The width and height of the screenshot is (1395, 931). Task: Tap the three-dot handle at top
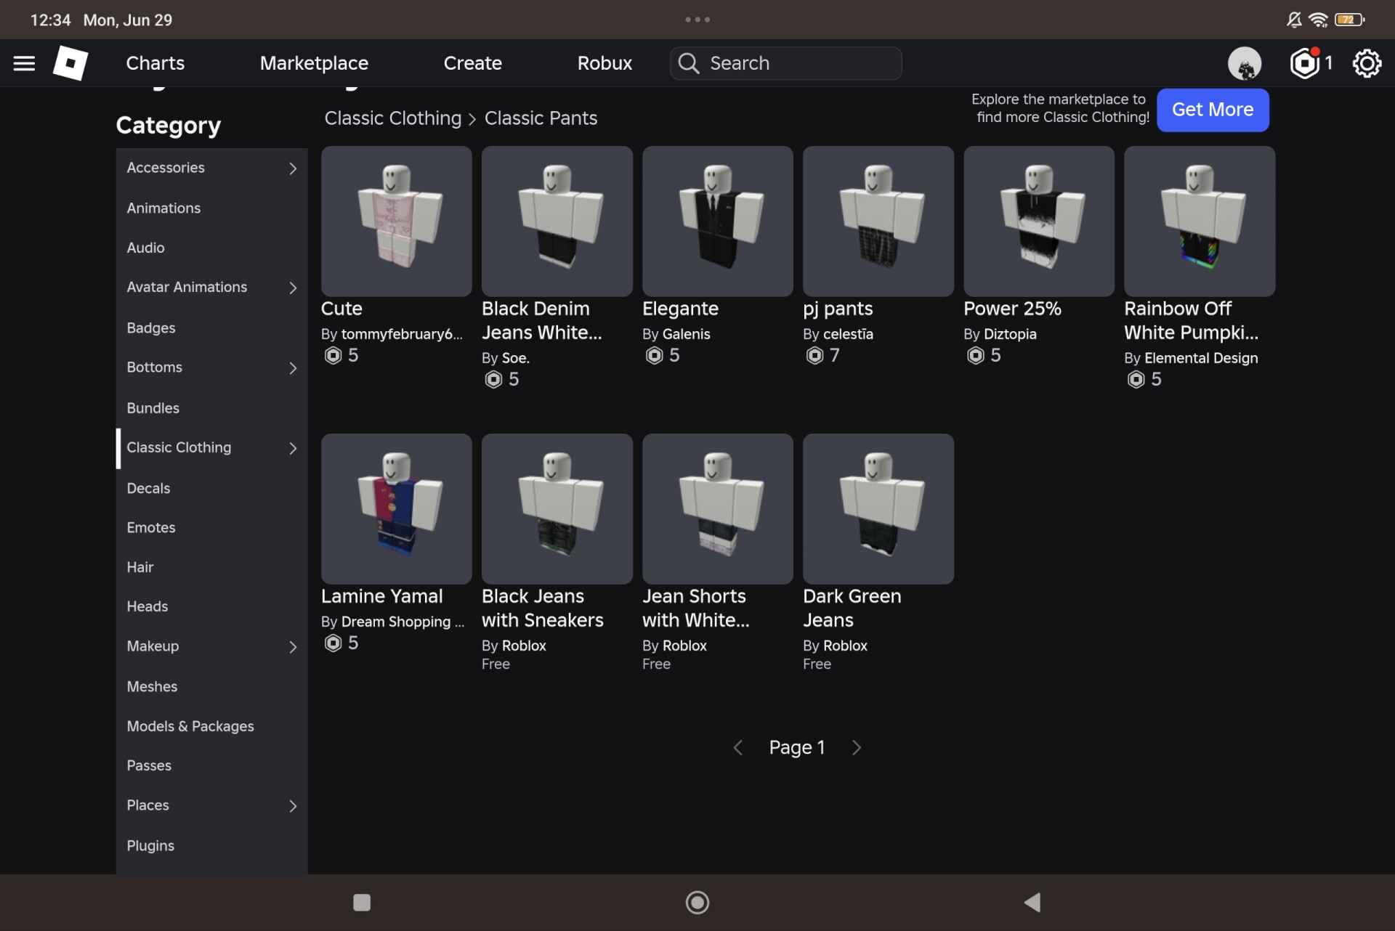click(697, 20)
